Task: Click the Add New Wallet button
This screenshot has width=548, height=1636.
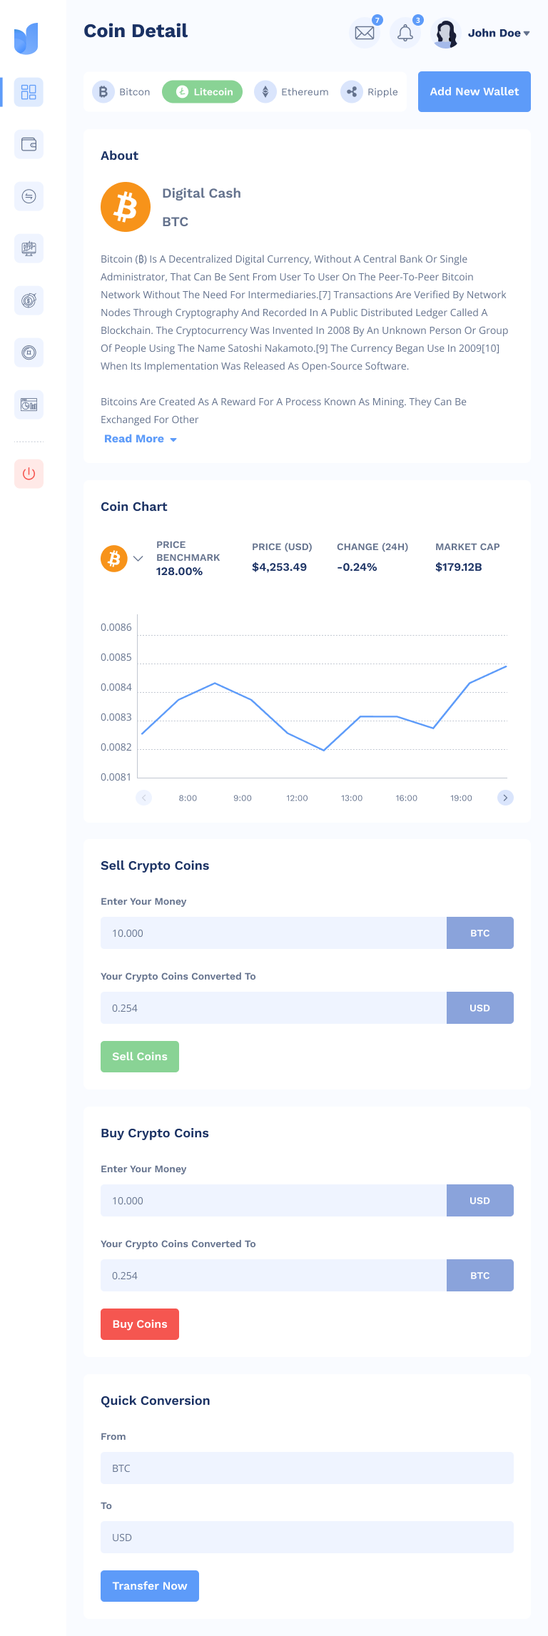Action: 475,91
